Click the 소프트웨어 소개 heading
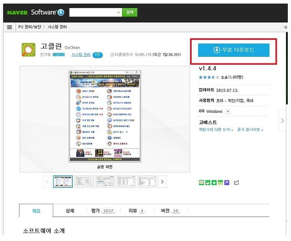 point(44,231)
